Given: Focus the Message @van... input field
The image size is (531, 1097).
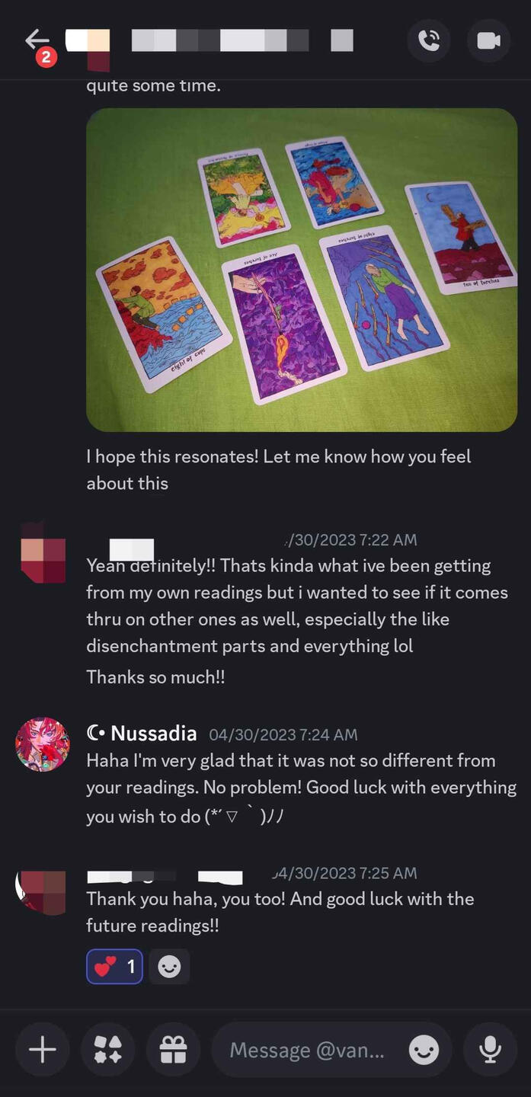Looking at the screenshot, I should [x=307, y=1051].
